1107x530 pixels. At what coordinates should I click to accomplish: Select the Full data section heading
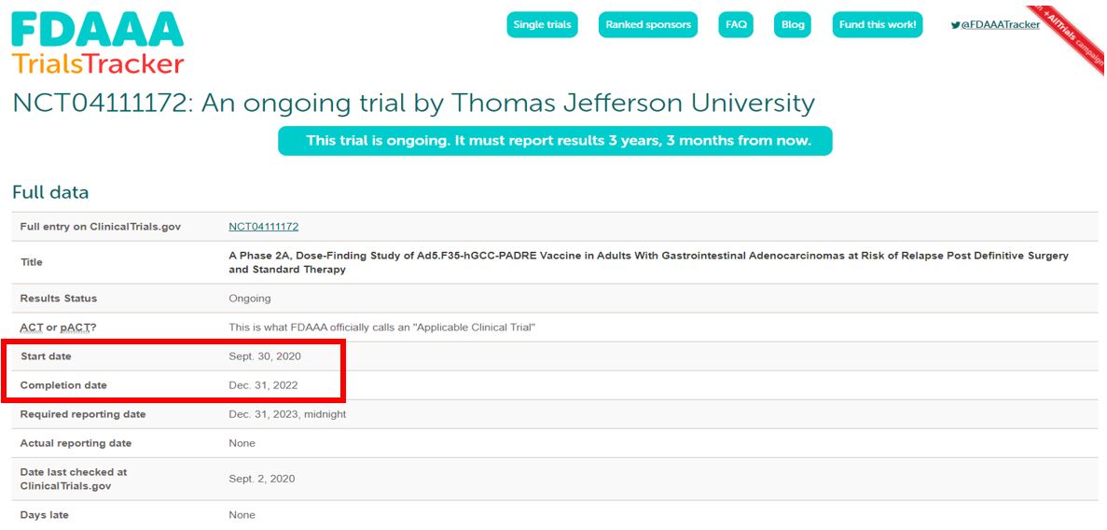click(x=50, y=193)
